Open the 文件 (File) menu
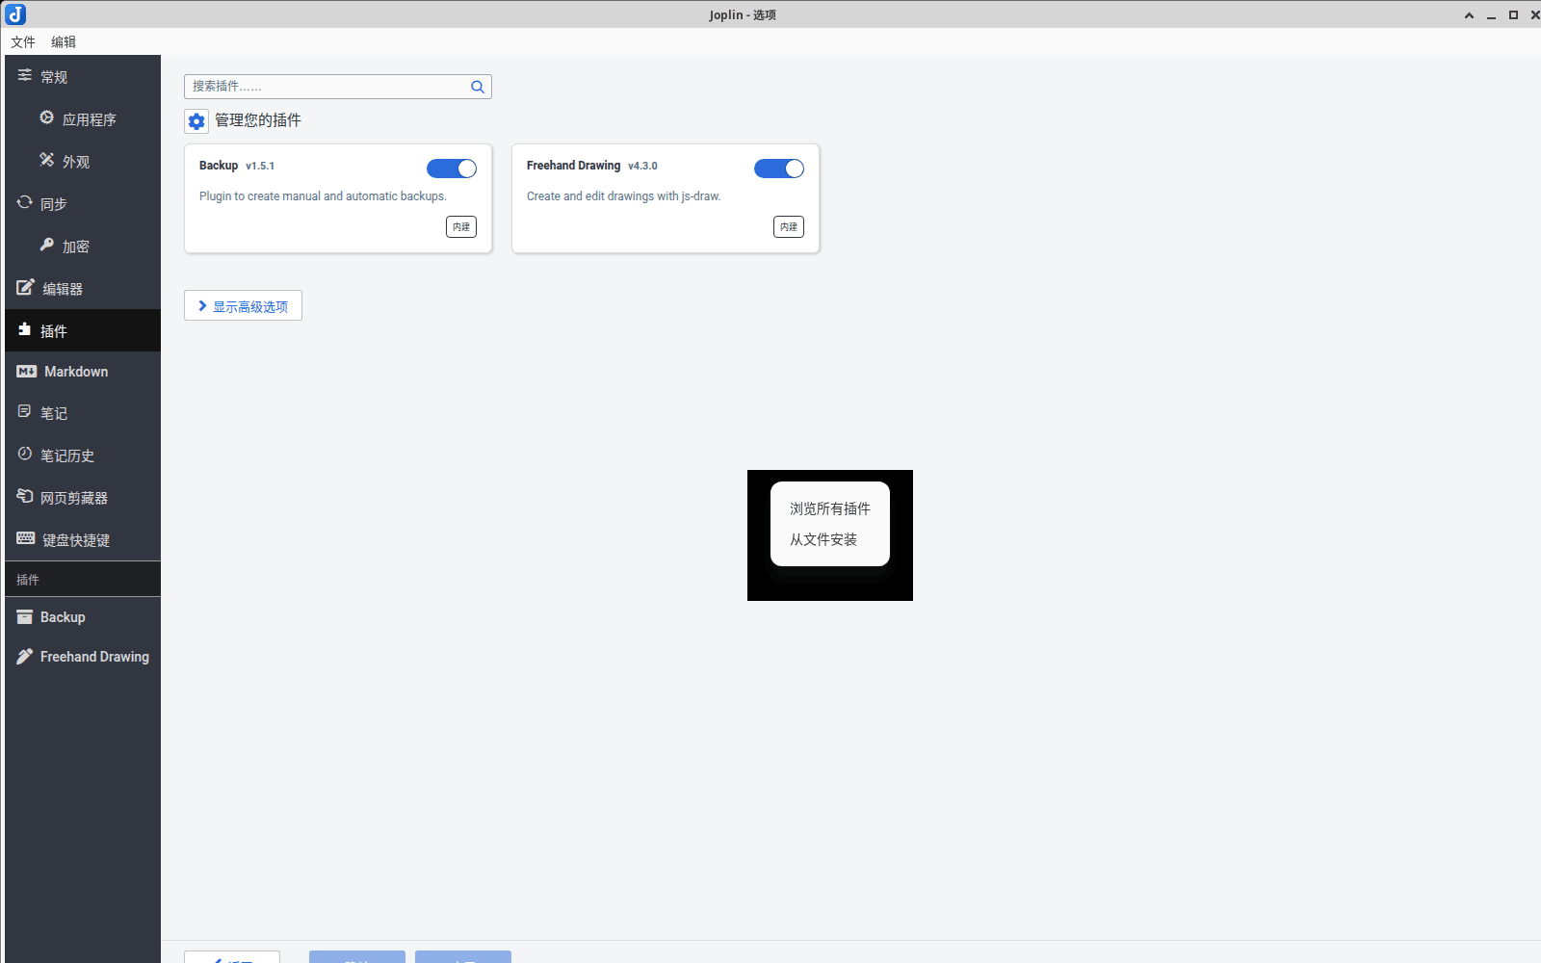 click(x=23, y=41)
